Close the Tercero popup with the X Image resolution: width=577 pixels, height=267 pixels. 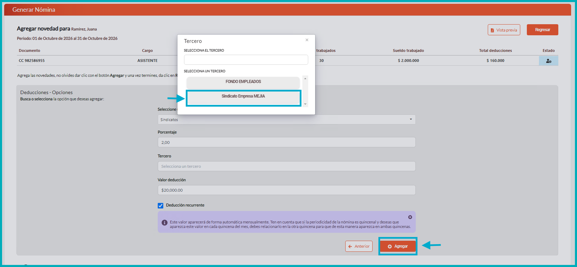(307, 40)
